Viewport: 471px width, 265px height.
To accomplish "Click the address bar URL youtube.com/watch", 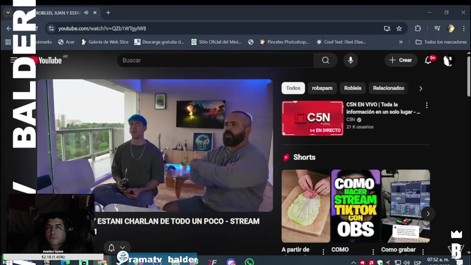I will (102, 28).
